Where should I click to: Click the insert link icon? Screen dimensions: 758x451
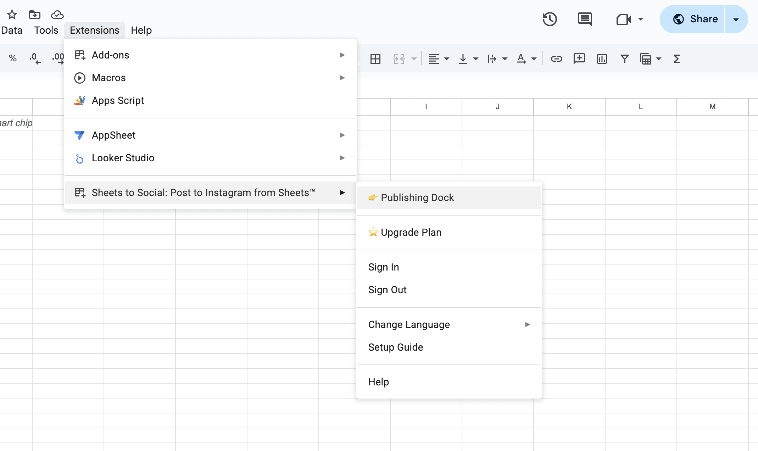click(556, 59)
